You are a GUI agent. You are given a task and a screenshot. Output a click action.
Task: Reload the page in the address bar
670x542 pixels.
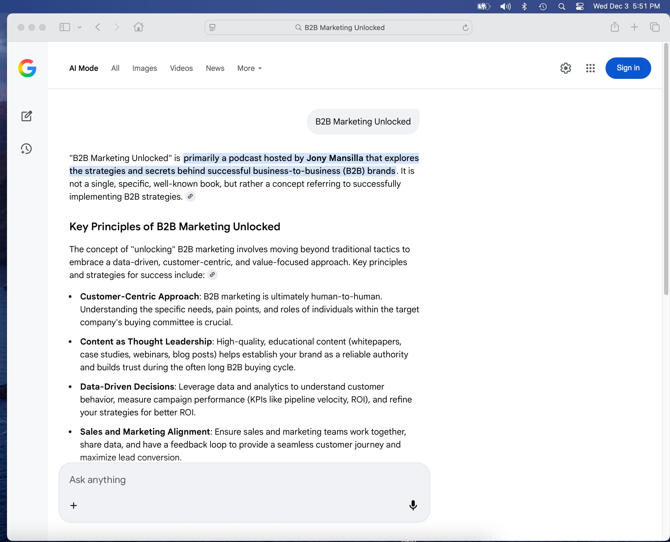[x=465, y=28]
